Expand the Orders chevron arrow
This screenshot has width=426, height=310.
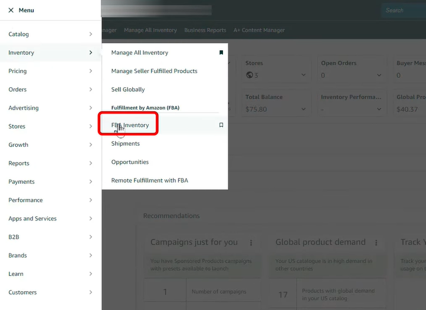tap(91, 90)
